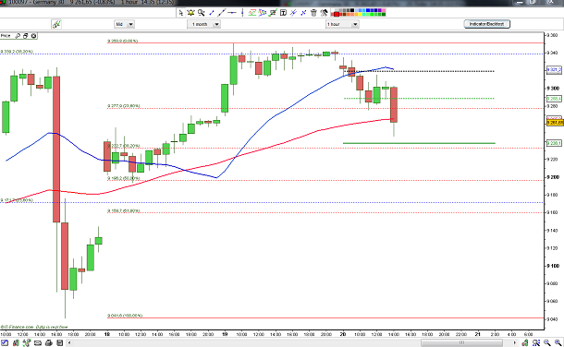Click the checkmark window icon at bottom left
This screenshot has height=347, width=564.
coord(5,343)
